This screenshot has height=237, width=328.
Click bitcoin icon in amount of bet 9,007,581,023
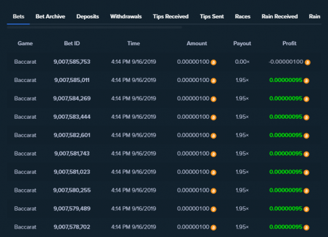point(213,173)
